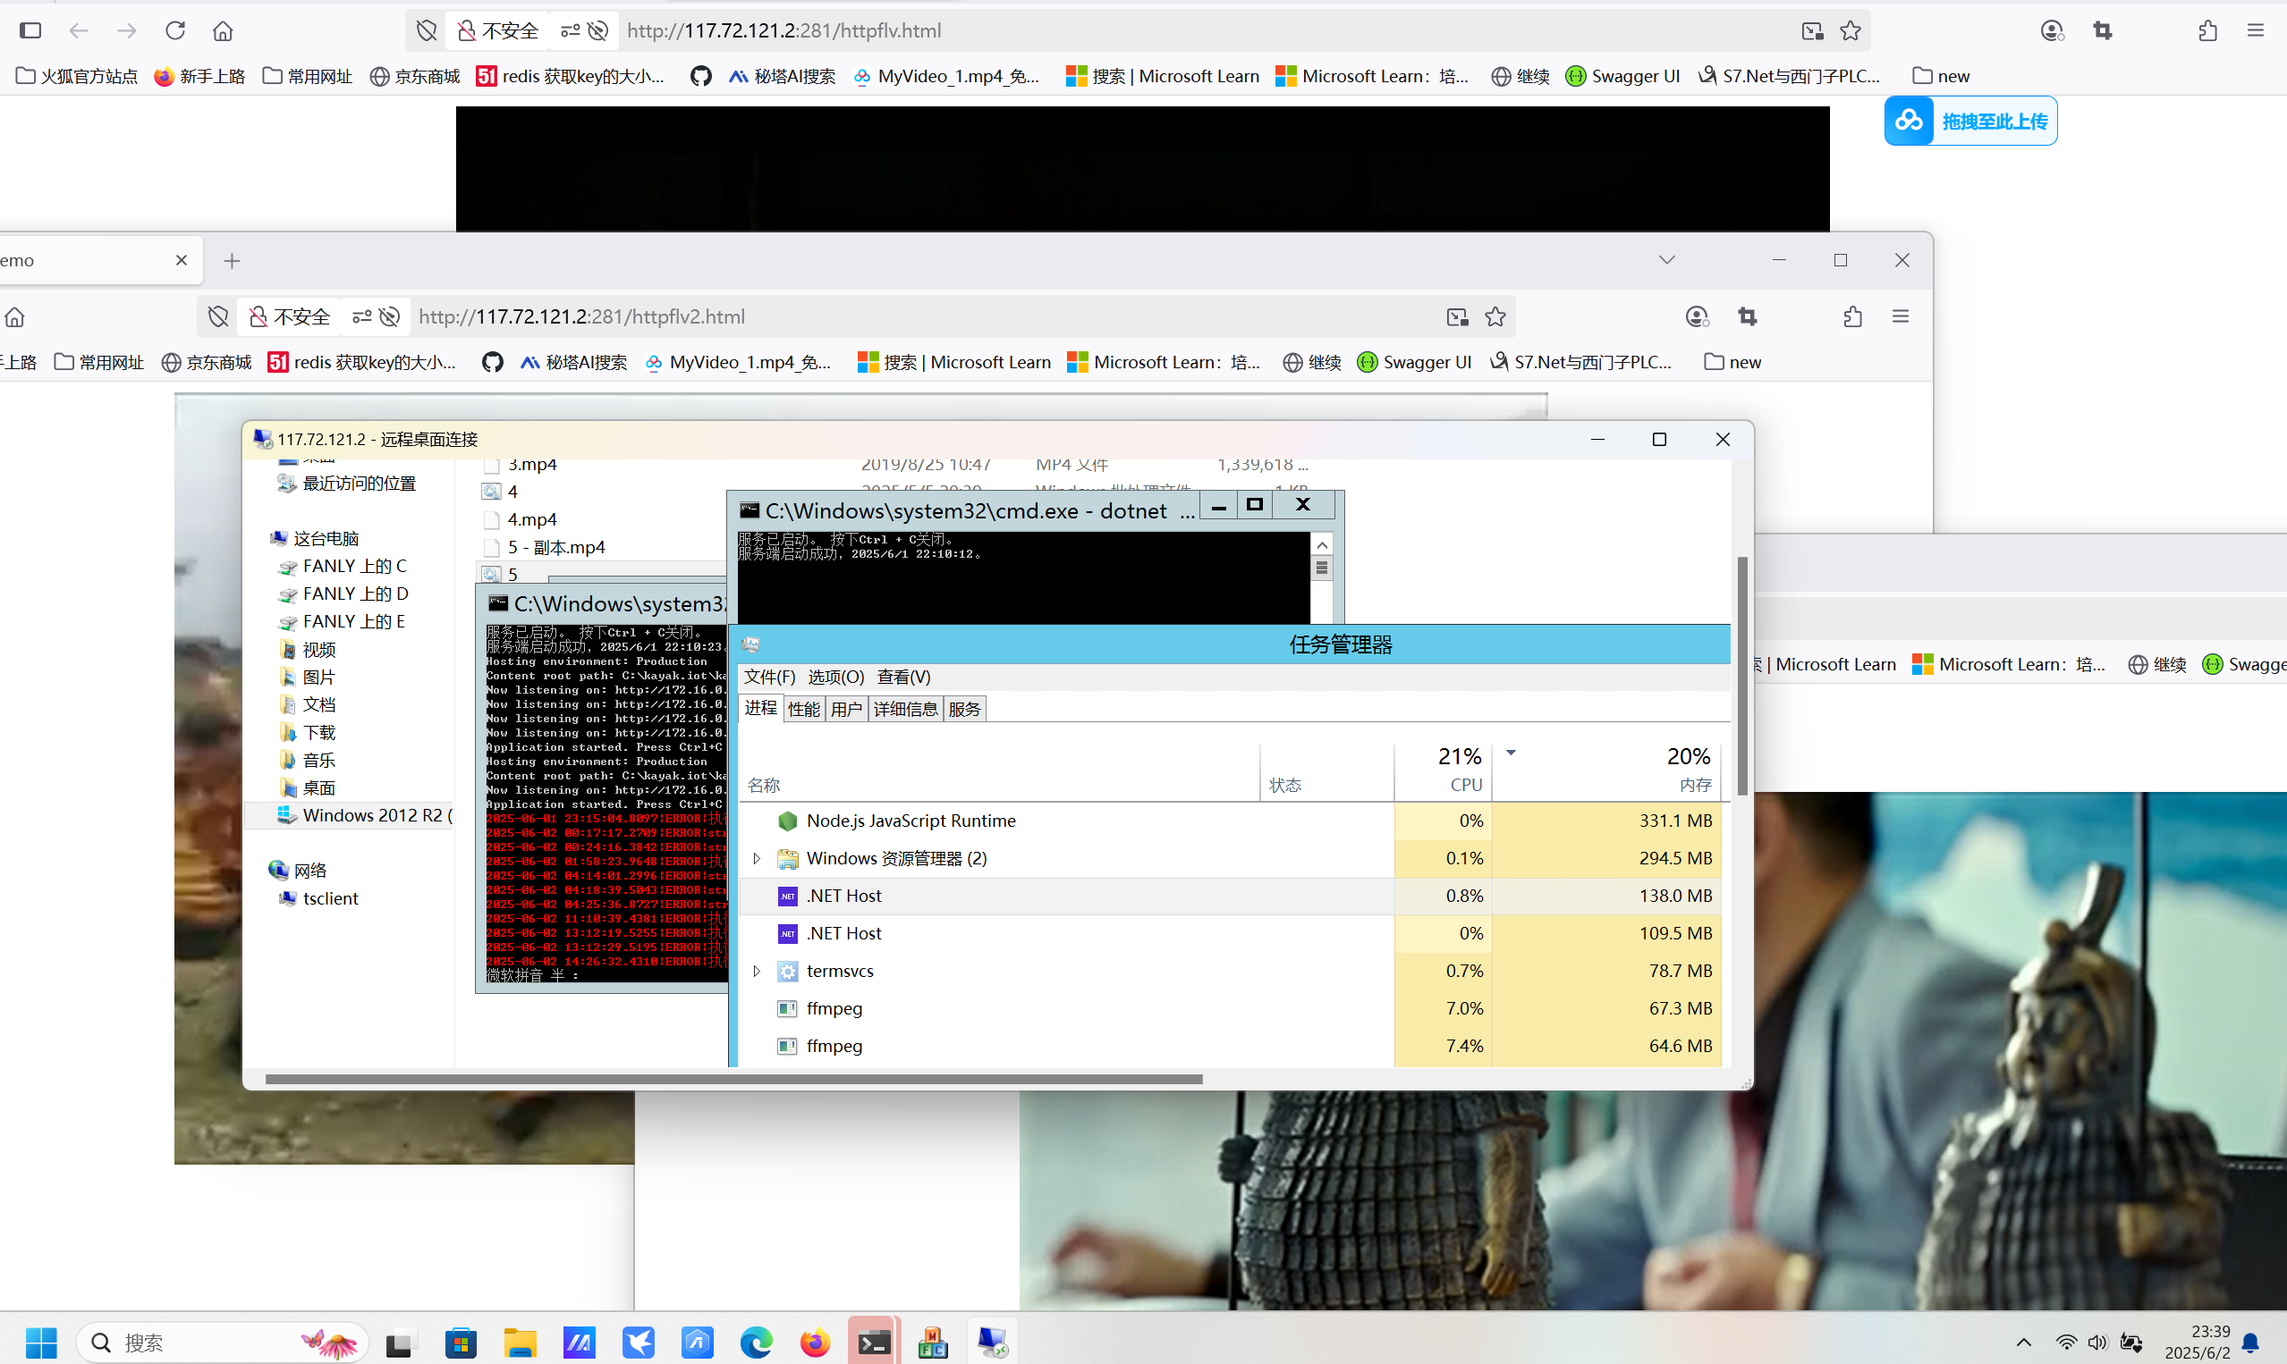Open Firefox from Windows taskbar

[814, 1343]
